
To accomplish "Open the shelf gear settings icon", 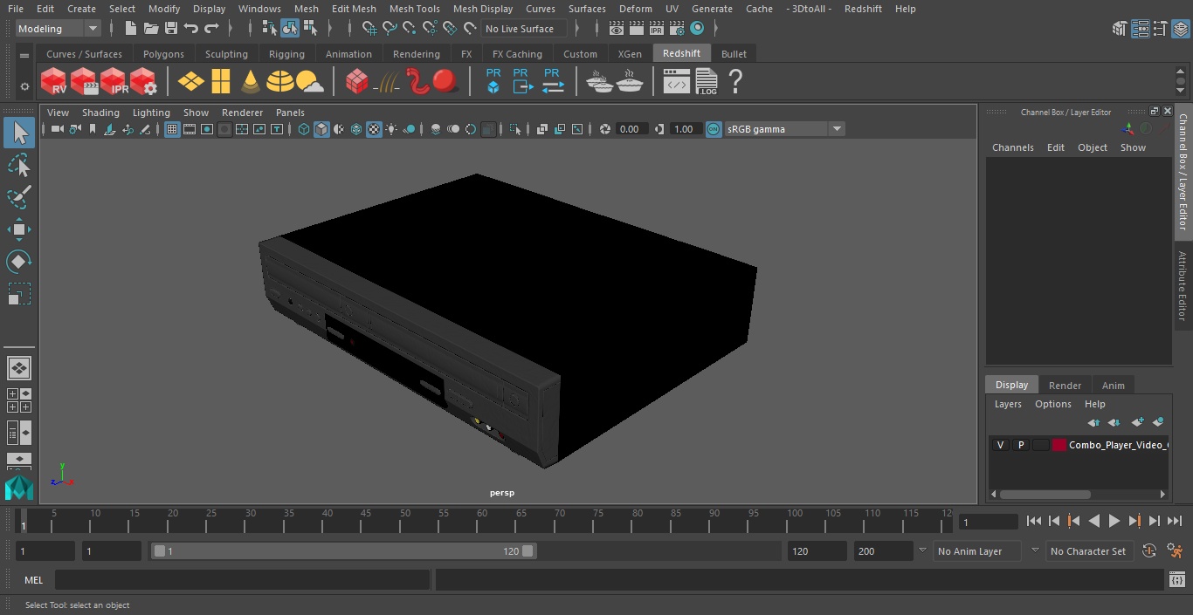I will coord(24,86).
